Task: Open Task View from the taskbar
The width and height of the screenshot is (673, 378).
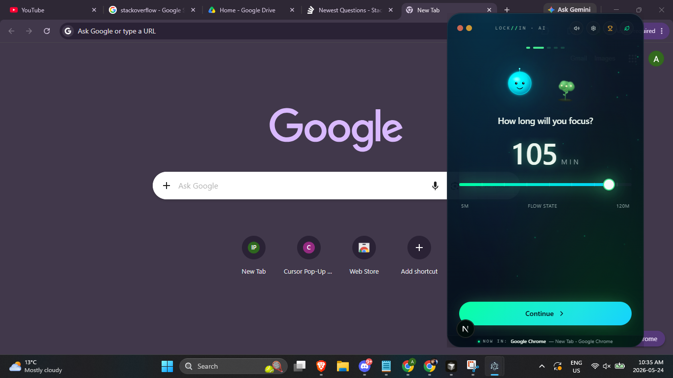Action: [x=300, y=366]
